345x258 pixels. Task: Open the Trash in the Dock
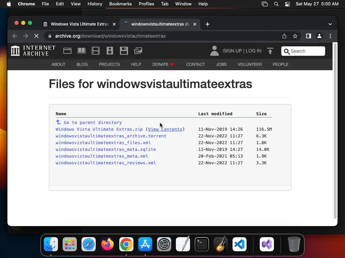(x=294, y=244)
